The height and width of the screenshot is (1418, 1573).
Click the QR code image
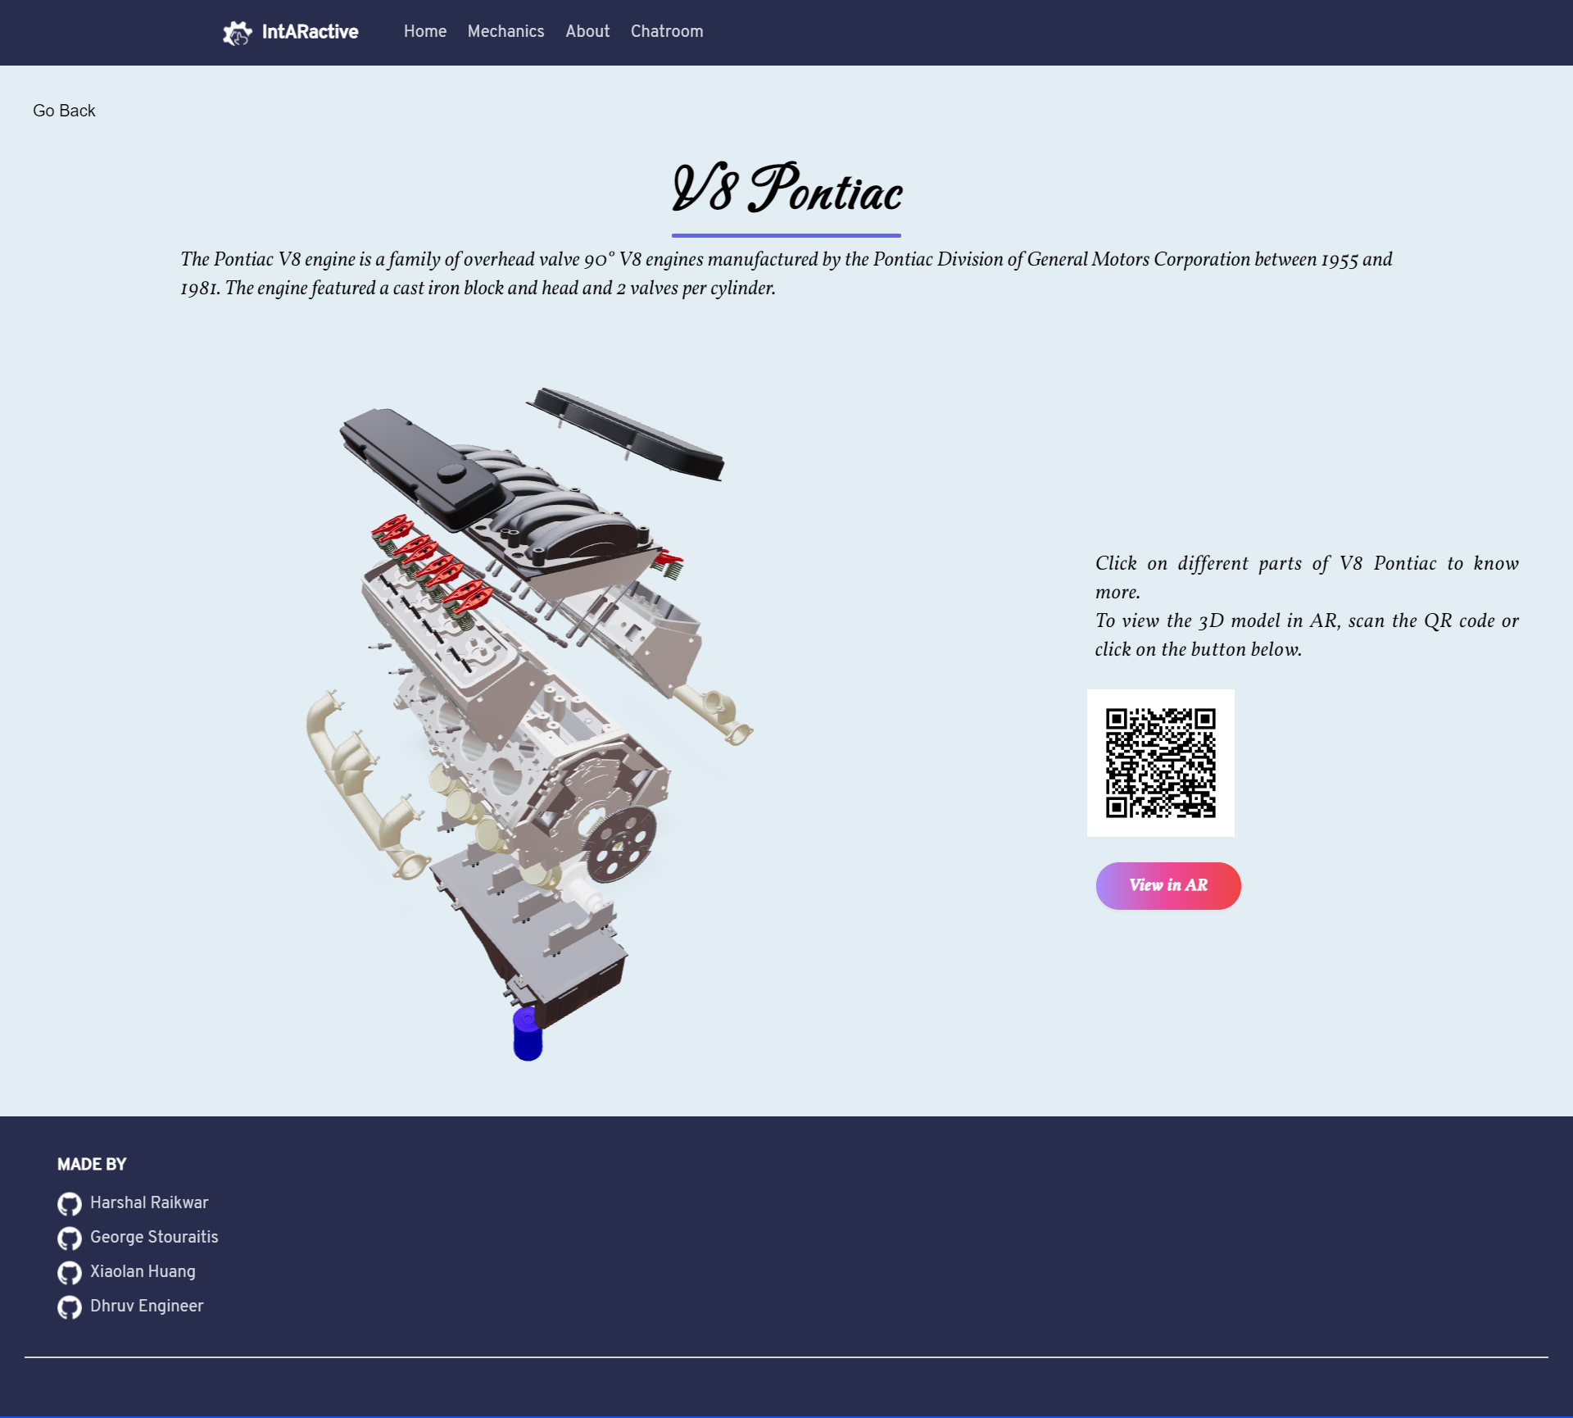click(1160, 763)
